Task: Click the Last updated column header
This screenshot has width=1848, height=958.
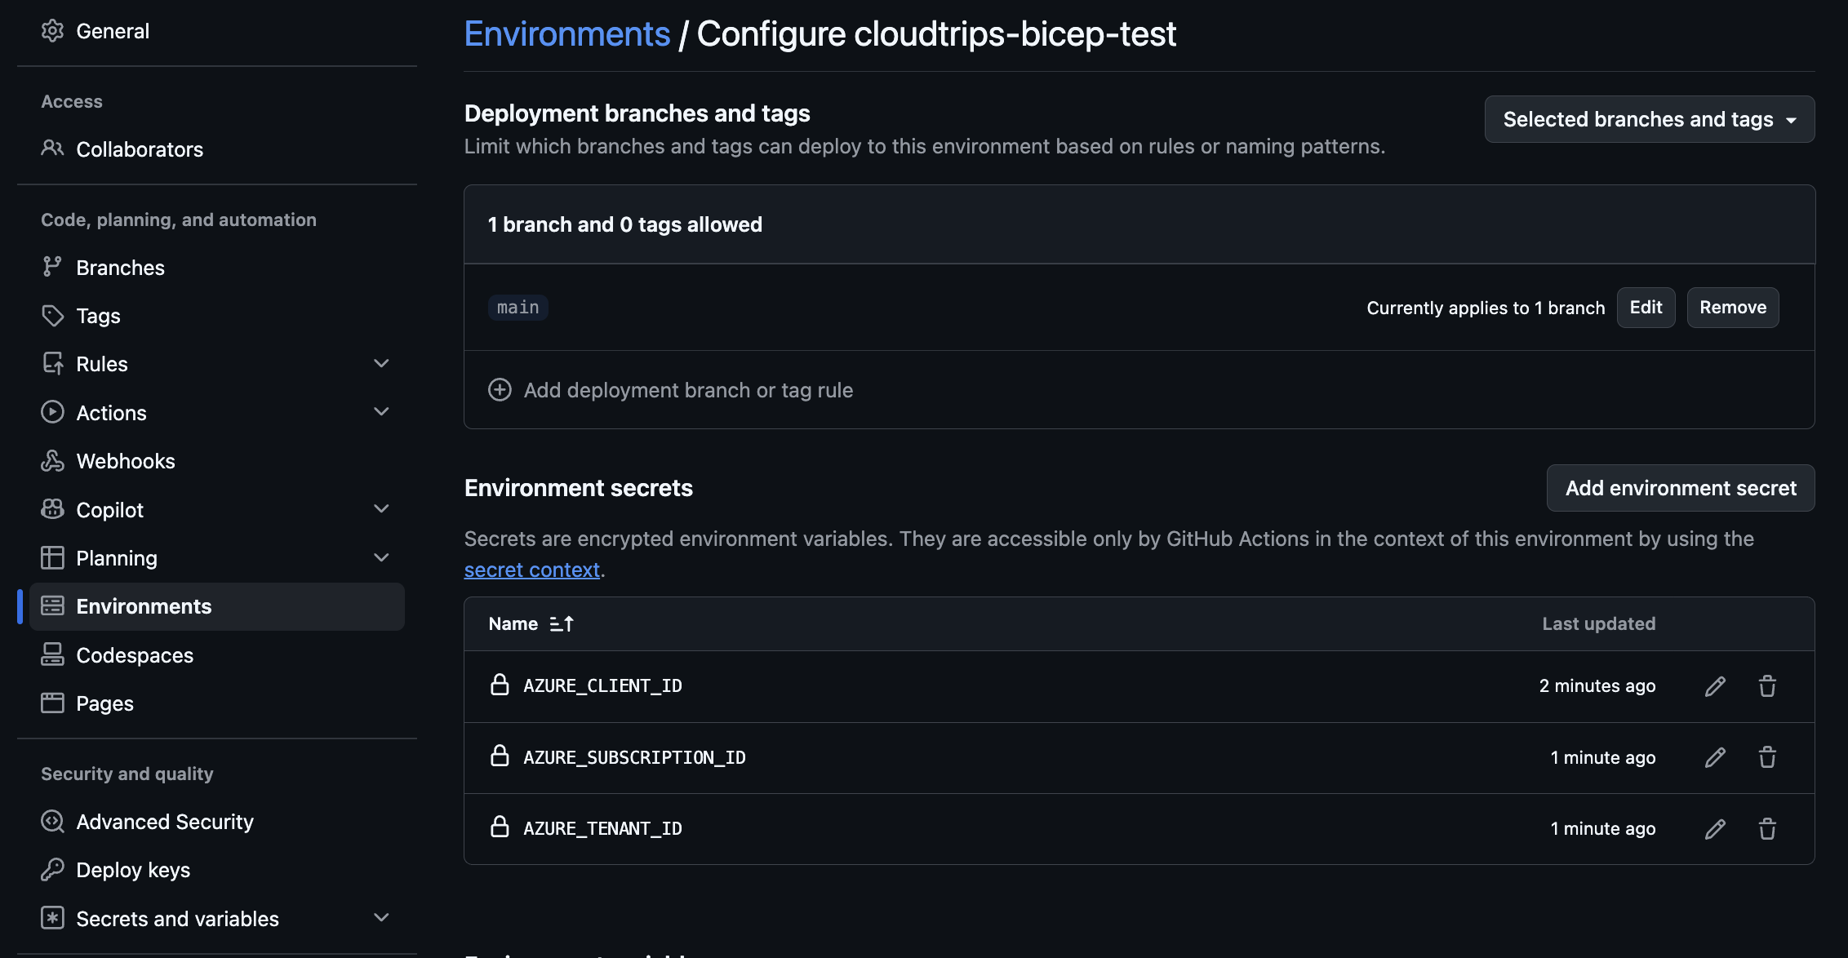Action: (x=1598, y=623)
